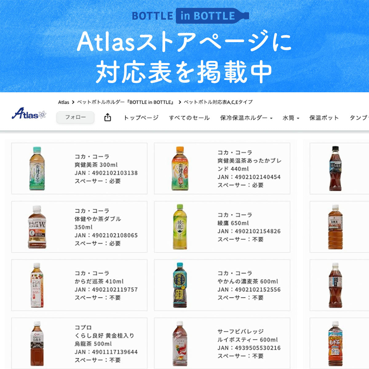Select the 爽健美温茶 440ml bottle image
369x369 pixels.
tap(180, 168)
